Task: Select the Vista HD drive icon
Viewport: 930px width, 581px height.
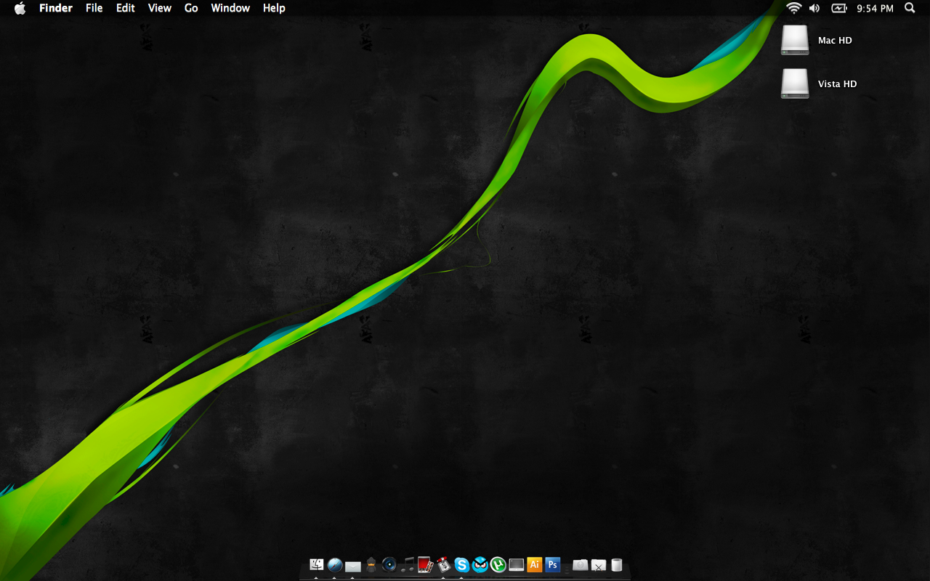Action: tap(795, 84)
